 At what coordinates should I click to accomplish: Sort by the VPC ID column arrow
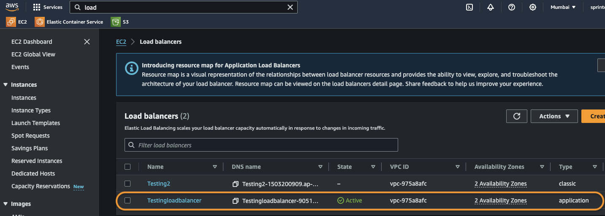coord(458,167)
